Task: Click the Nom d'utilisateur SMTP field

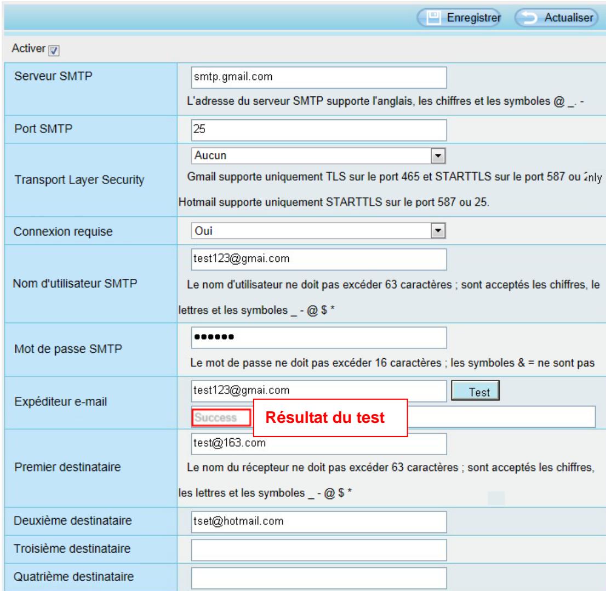Action: 319,259
